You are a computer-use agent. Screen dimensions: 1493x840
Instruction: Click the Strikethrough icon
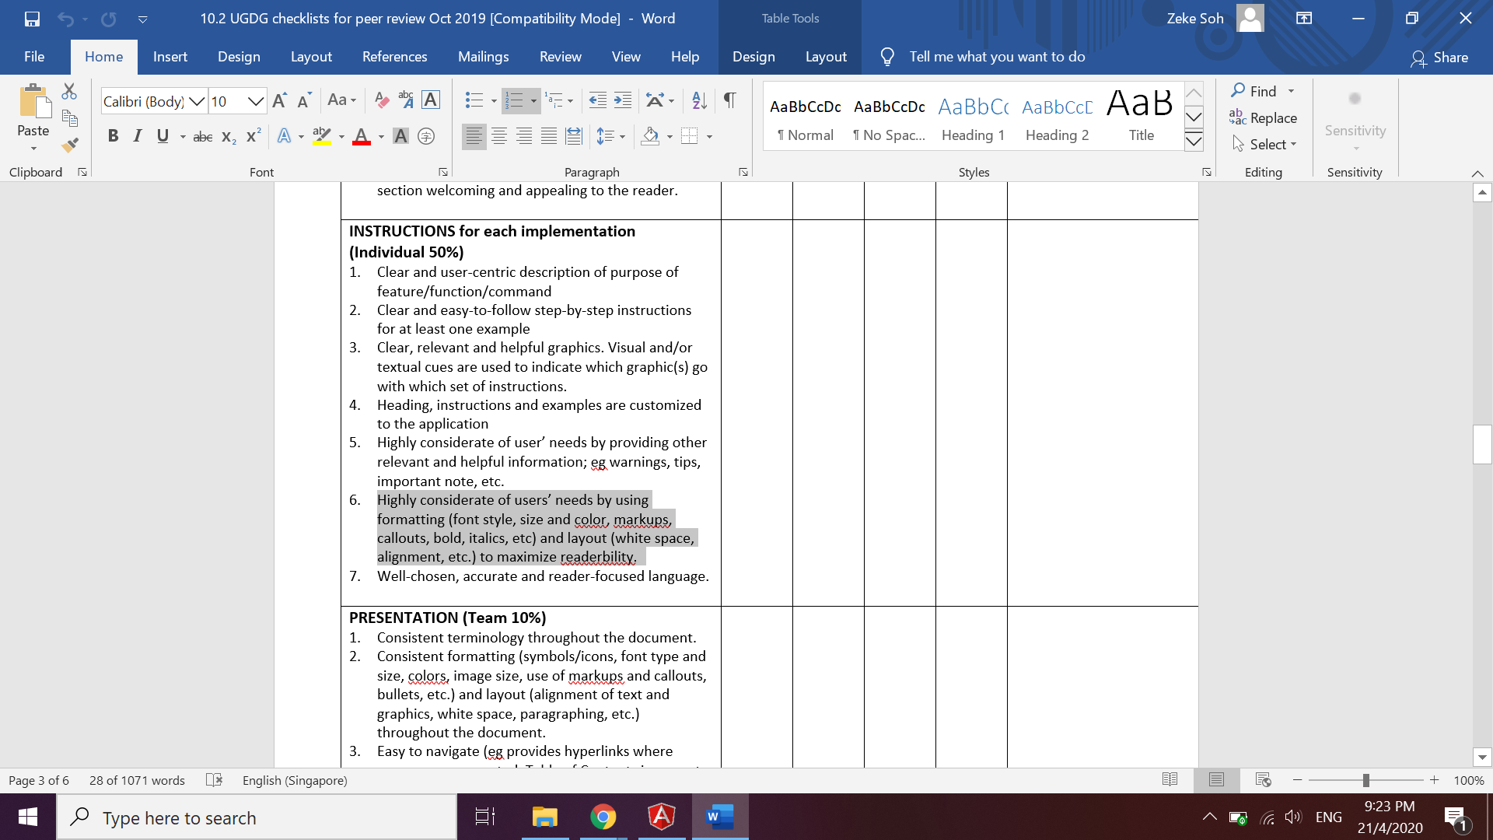click(x=202, y=137)
